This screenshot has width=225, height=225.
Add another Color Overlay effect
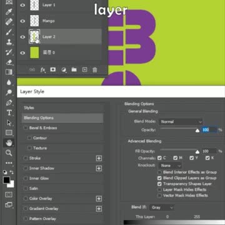tap(99, 199)
